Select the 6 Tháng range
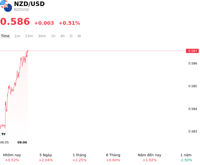The height and width of the screenshot is (165, 200). click(113, 157)
